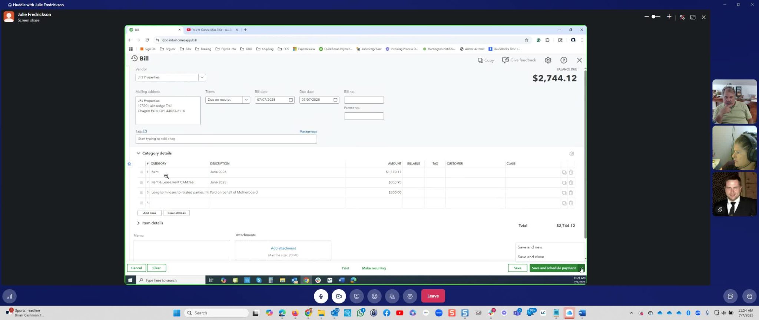Open a new browser tab

pos(245,30)
